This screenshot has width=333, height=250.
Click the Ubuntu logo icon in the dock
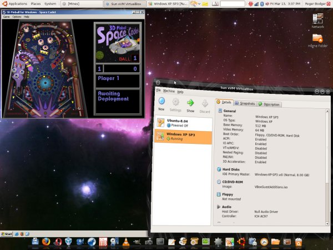[x=241, y=242]
